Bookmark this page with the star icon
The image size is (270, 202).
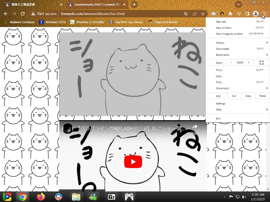pos(203,14)
